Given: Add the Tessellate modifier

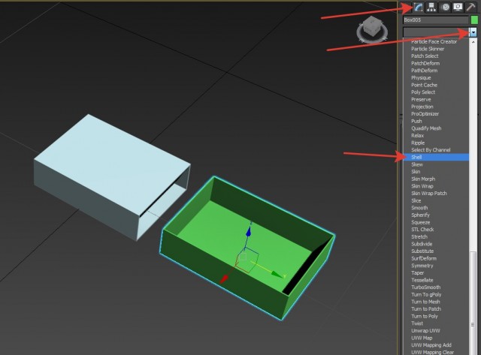Looking at the screenshot, I should [422, 281].
